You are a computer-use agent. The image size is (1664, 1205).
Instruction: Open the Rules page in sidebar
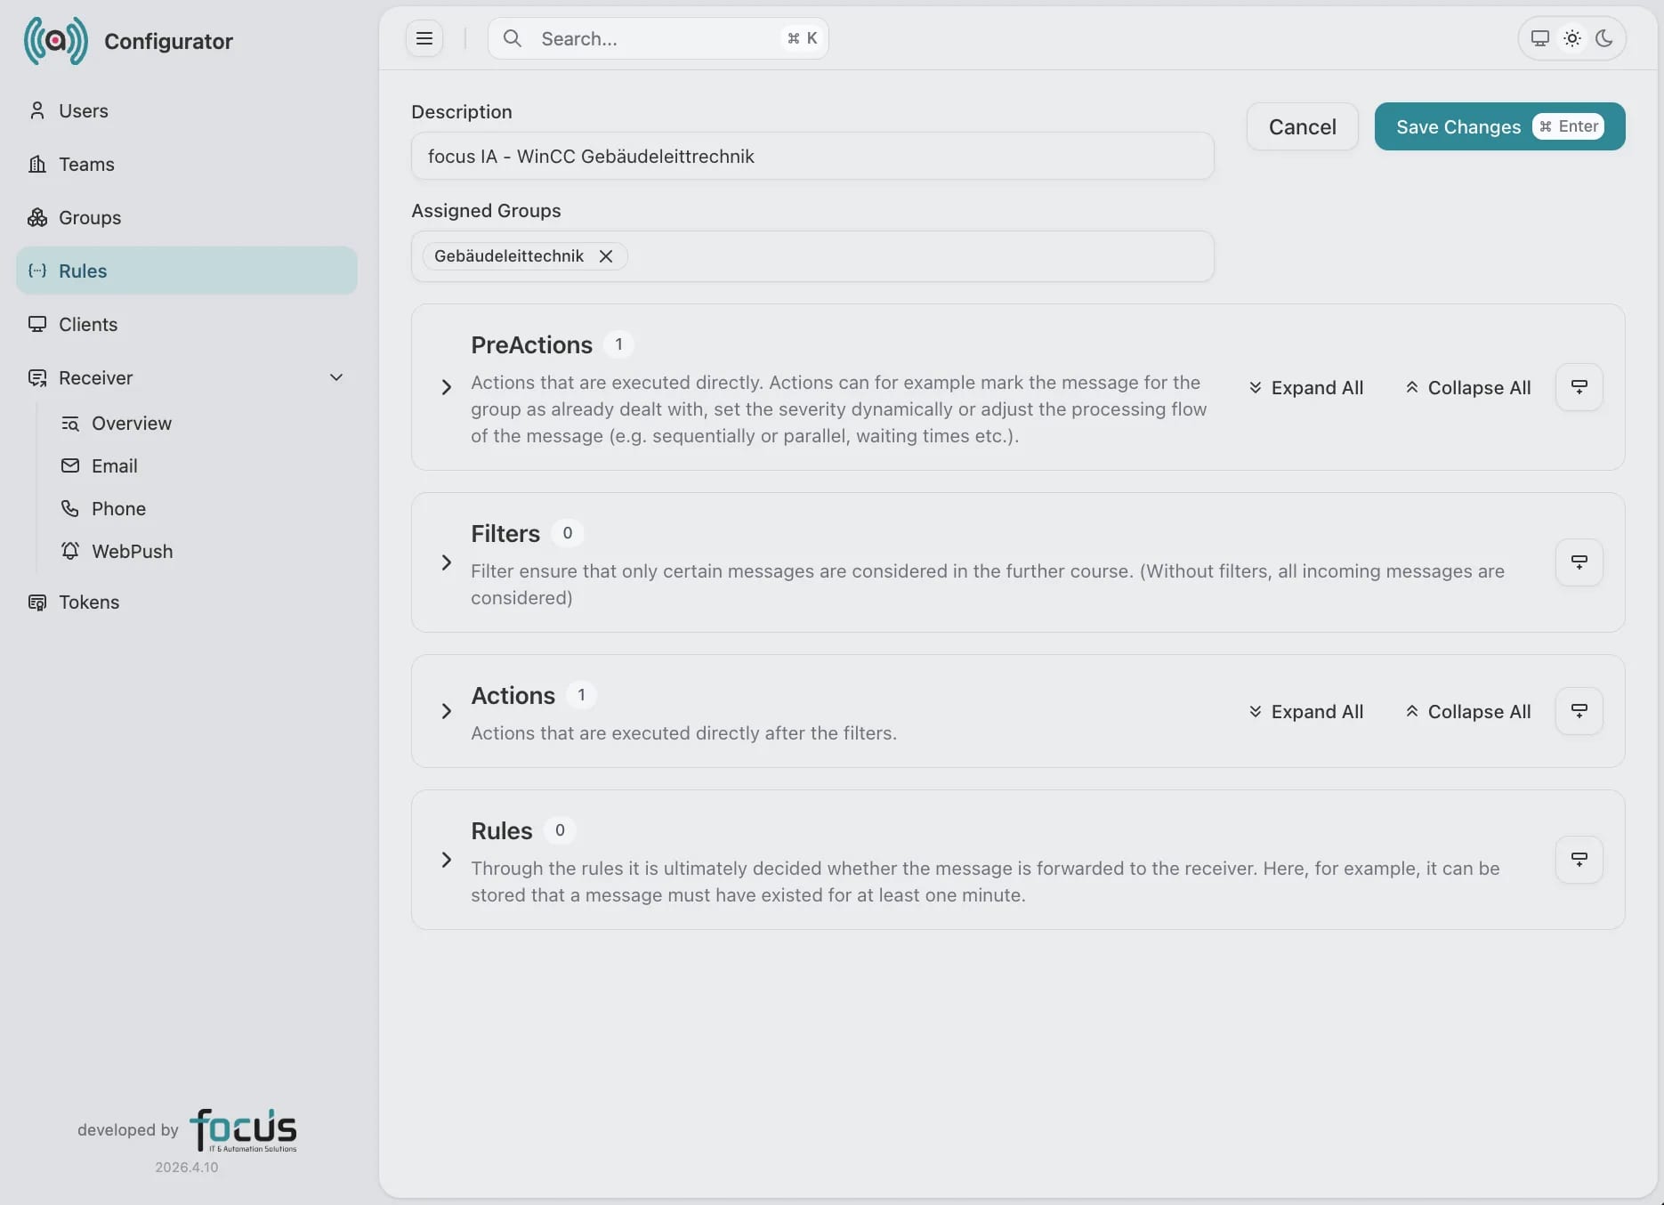(x=187, y=271)
